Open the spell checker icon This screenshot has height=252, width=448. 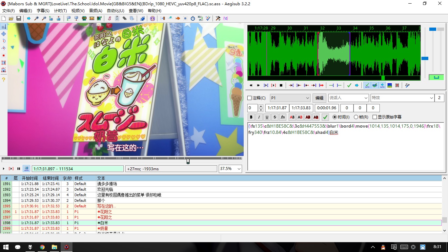[x=208, y=18]
